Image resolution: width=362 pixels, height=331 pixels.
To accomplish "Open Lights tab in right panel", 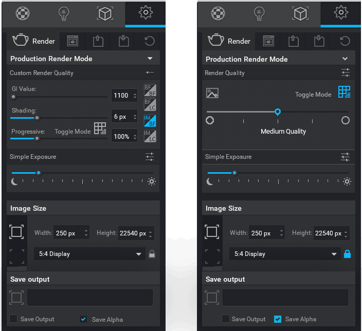I will tap(259, 14).
